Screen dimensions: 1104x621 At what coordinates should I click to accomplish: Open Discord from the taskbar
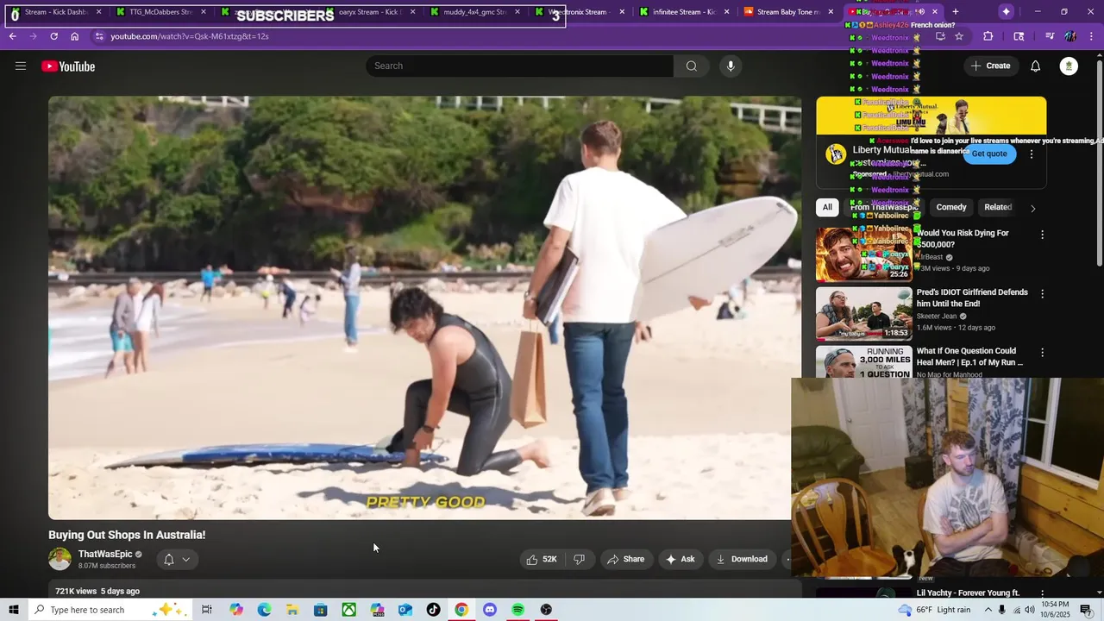(490, 610)
